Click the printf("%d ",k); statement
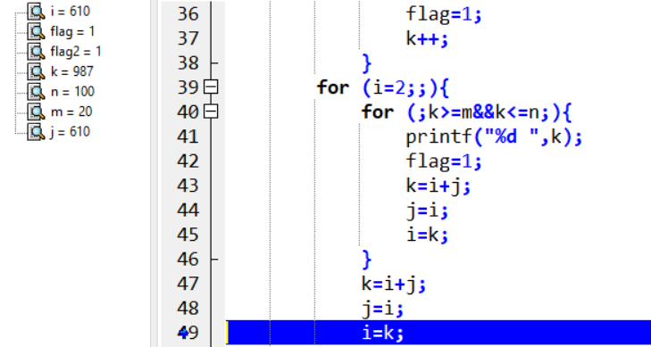Screen dimensions: 651x347 point(494,136)
